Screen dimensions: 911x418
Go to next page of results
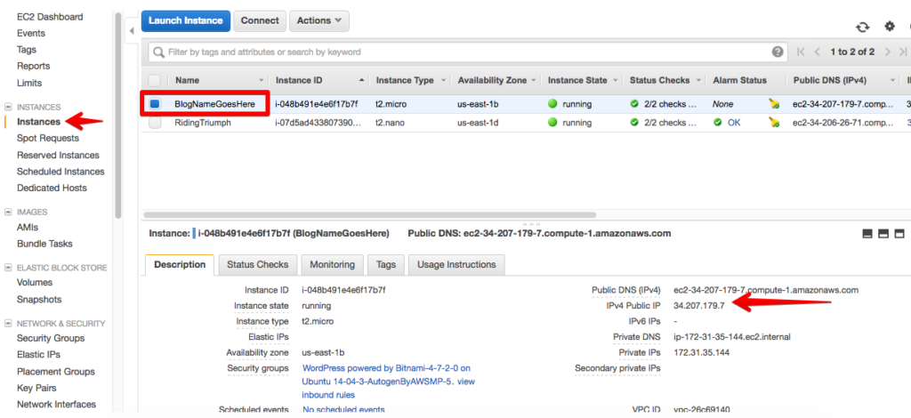(x=887, y=52)
